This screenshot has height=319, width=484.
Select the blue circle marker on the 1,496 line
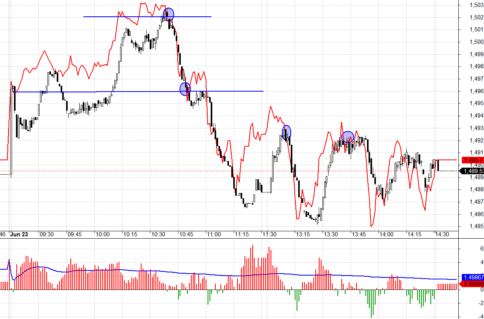185,89
